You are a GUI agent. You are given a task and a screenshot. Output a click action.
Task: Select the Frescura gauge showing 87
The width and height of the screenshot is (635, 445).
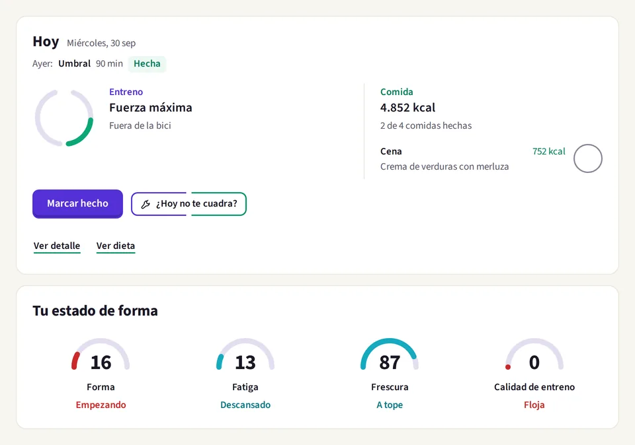(389, 355)
